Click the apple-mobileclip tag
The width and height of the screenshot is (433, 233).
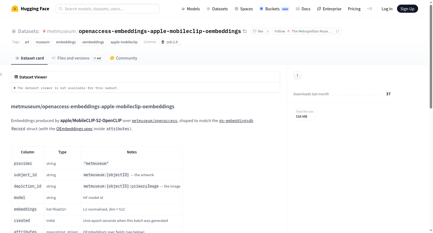(124, 42)
